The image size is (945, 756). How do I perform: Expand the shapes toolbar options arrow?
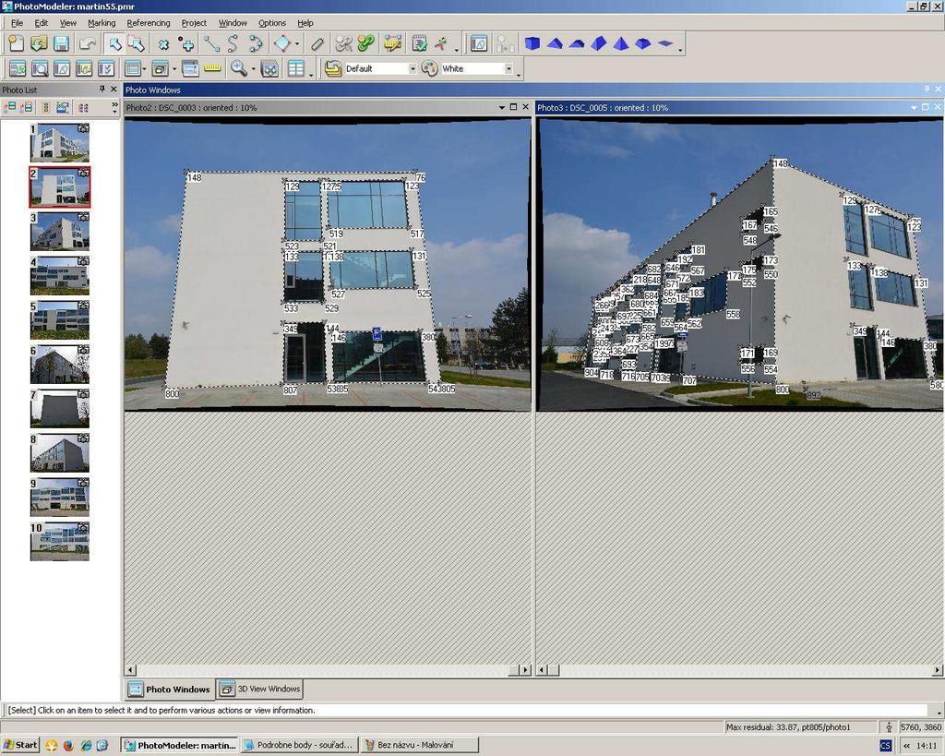point(680,50)
